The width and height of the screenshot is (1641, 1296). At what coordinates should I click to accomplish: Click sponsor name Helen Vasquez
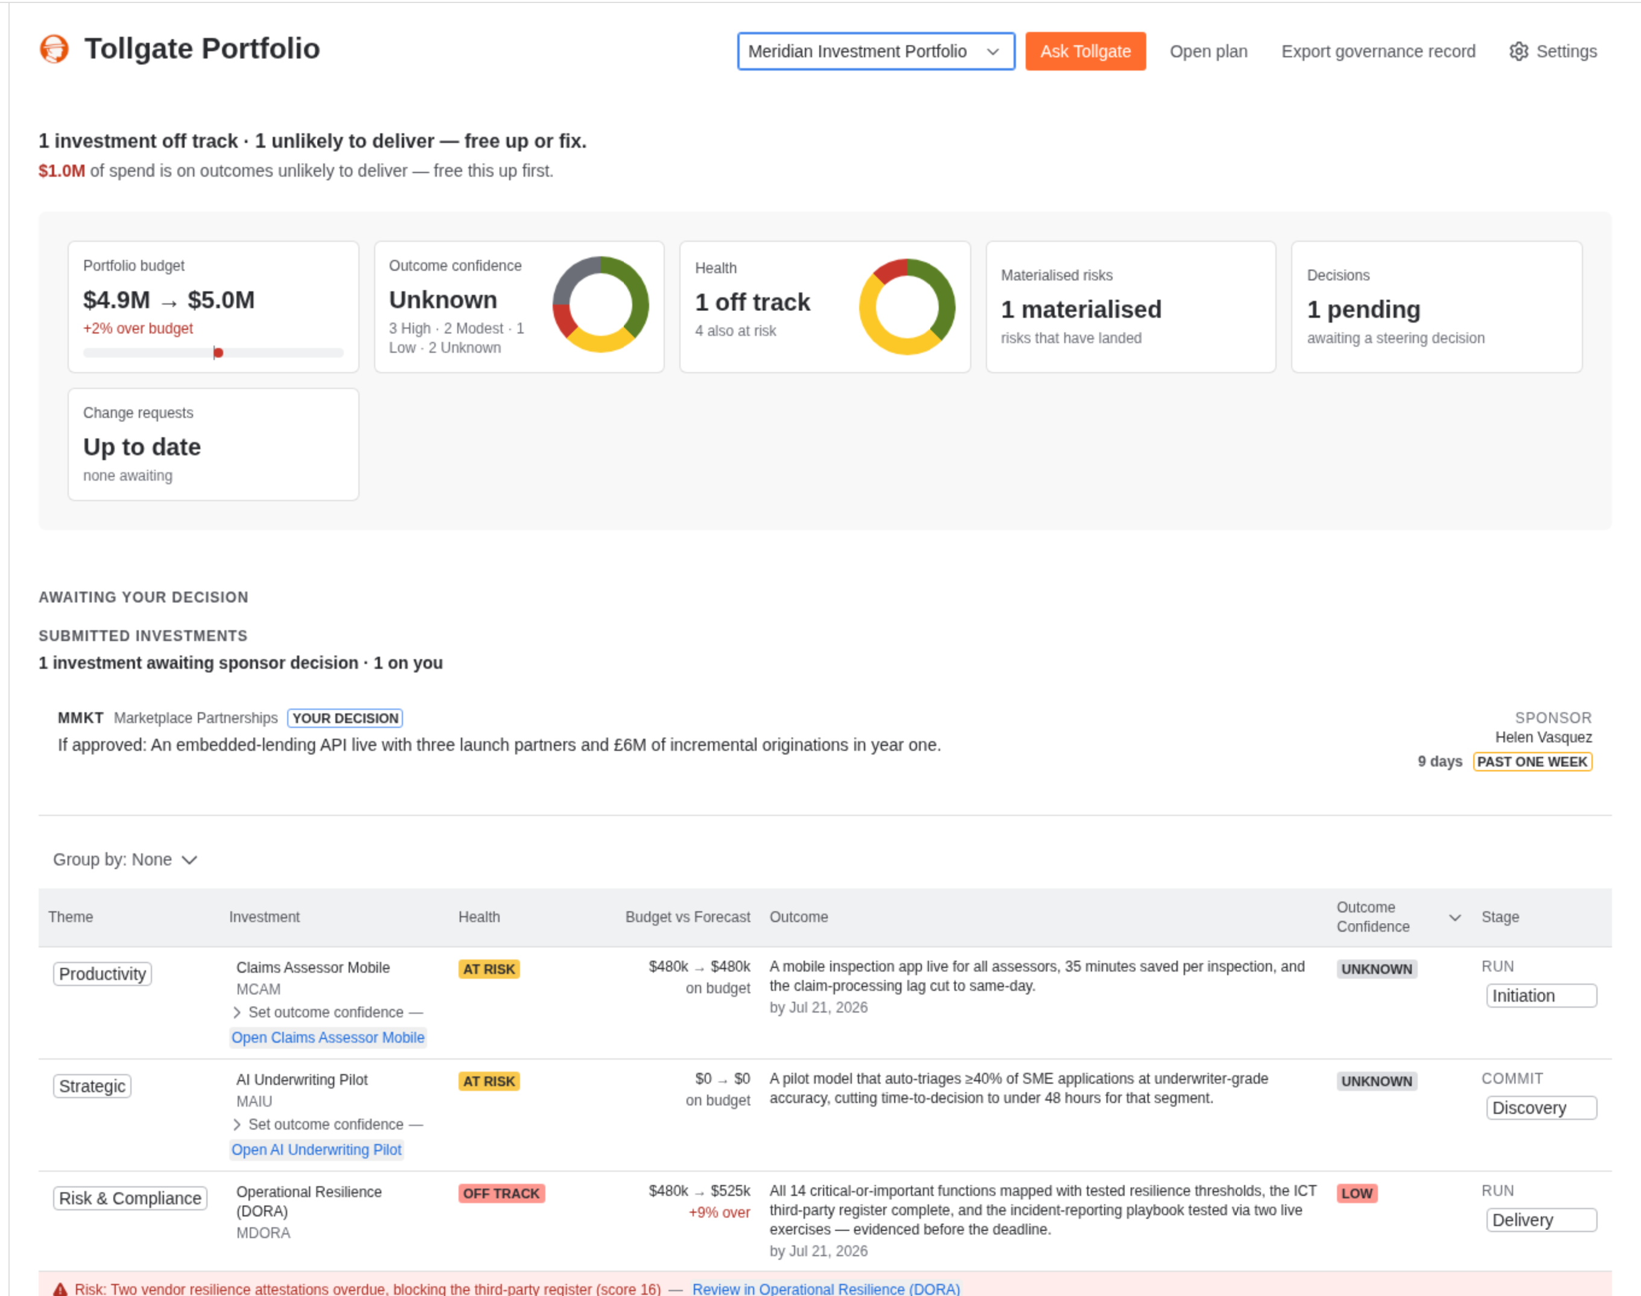point(1543,738)
